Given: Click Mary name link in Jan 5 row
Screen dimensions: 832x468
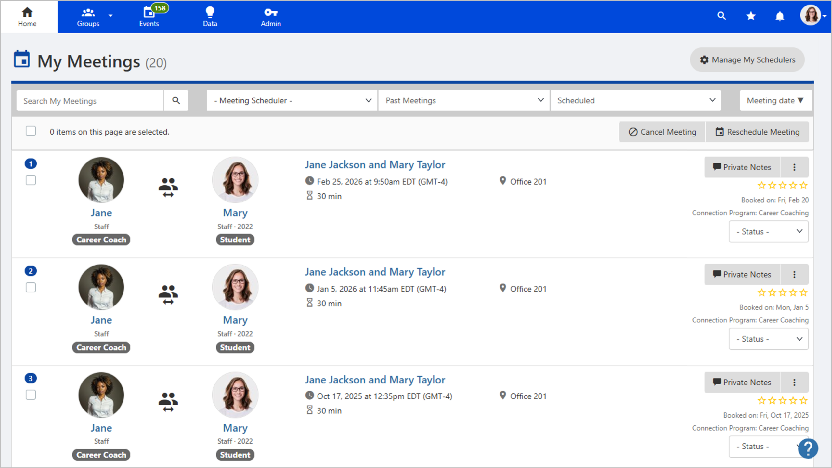Looking at the screenshot, I should [235, 320].
